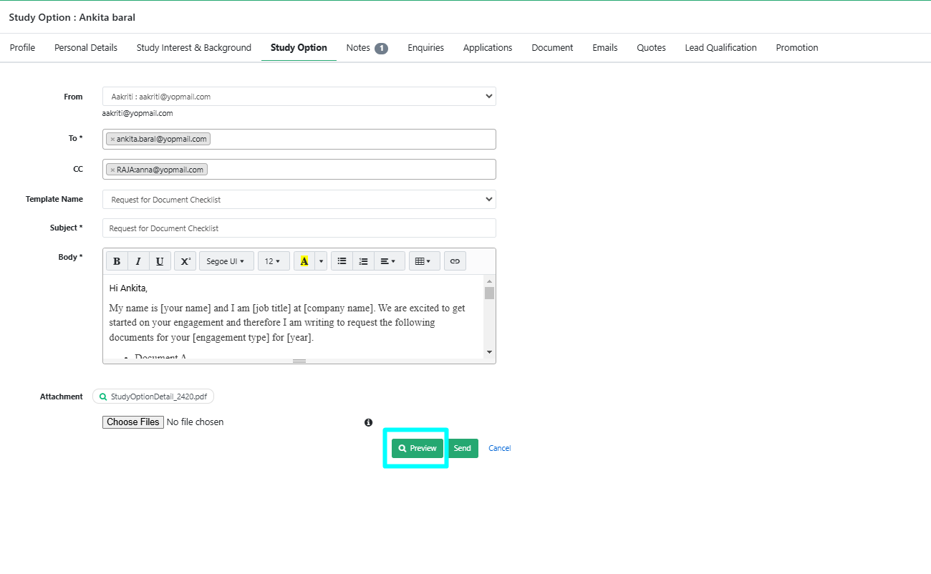Toggle underline formatting in body editor
Viewport: 931px width, 574px height.
[160, 261]
